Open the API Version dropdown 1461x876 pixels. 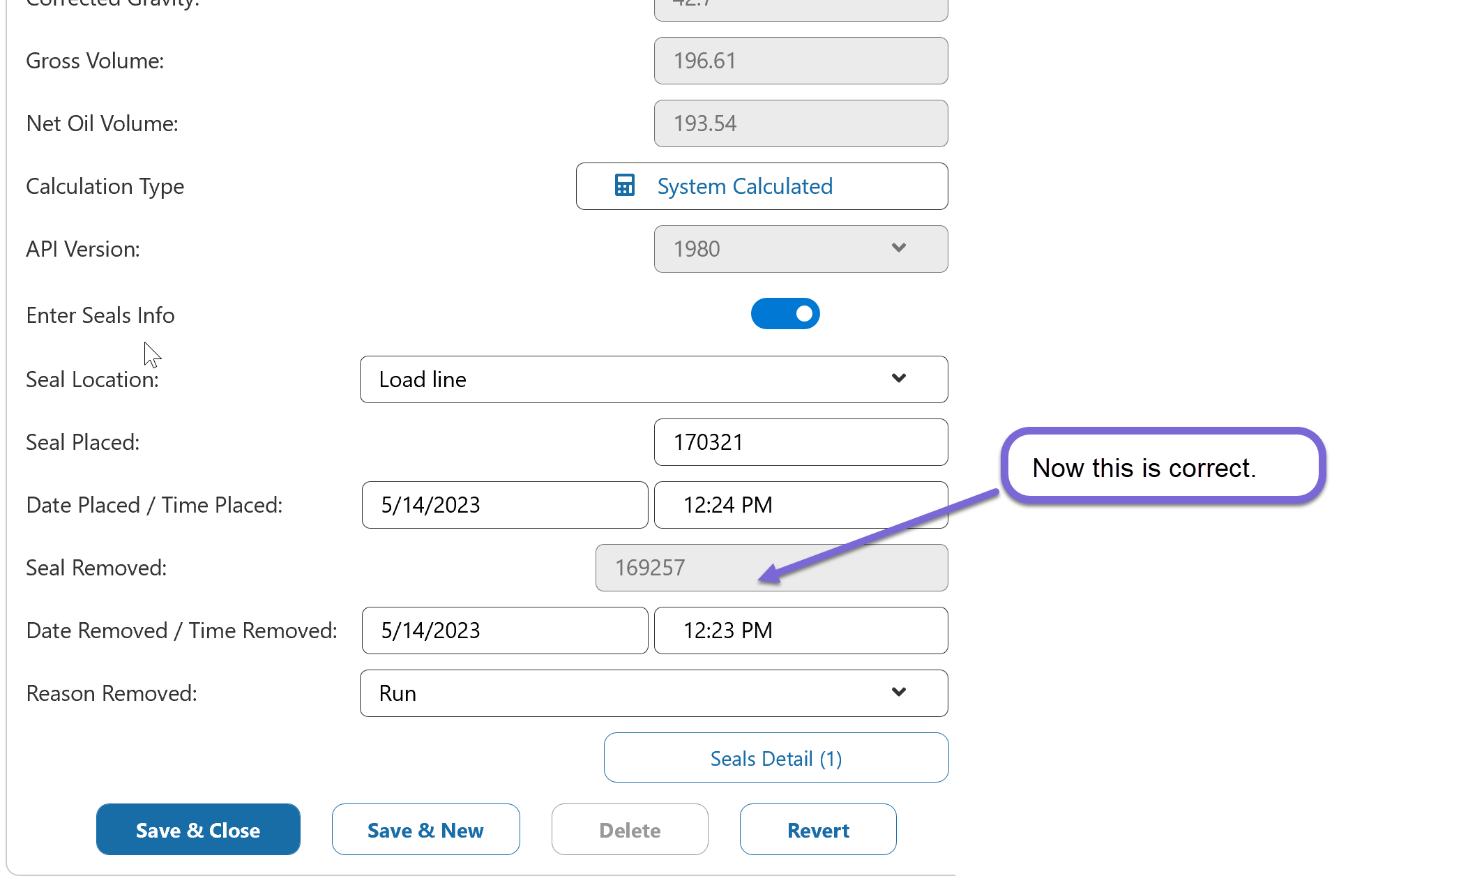800,249
